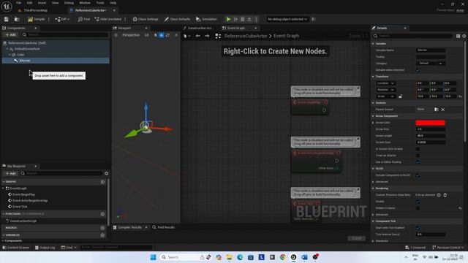Clear the Parent Socket with X icon
This screenshot has width=468, height=263.
pos(443,110)
